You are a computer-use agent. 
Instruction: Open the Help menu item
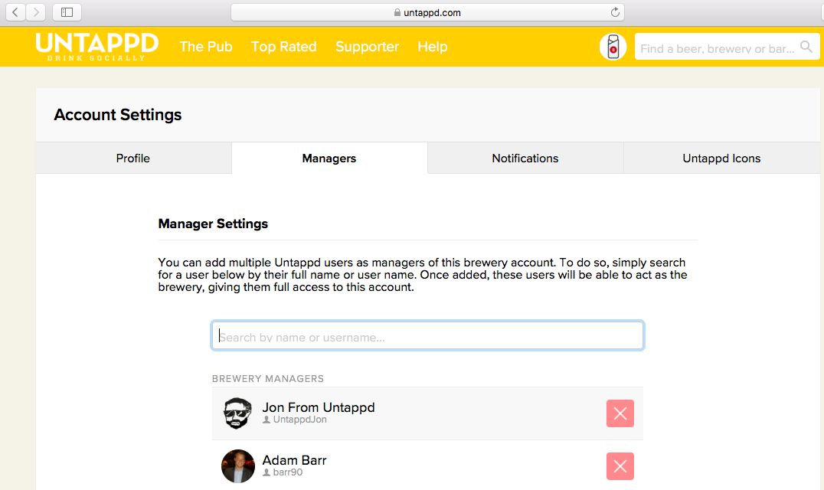tap(433, 47)
